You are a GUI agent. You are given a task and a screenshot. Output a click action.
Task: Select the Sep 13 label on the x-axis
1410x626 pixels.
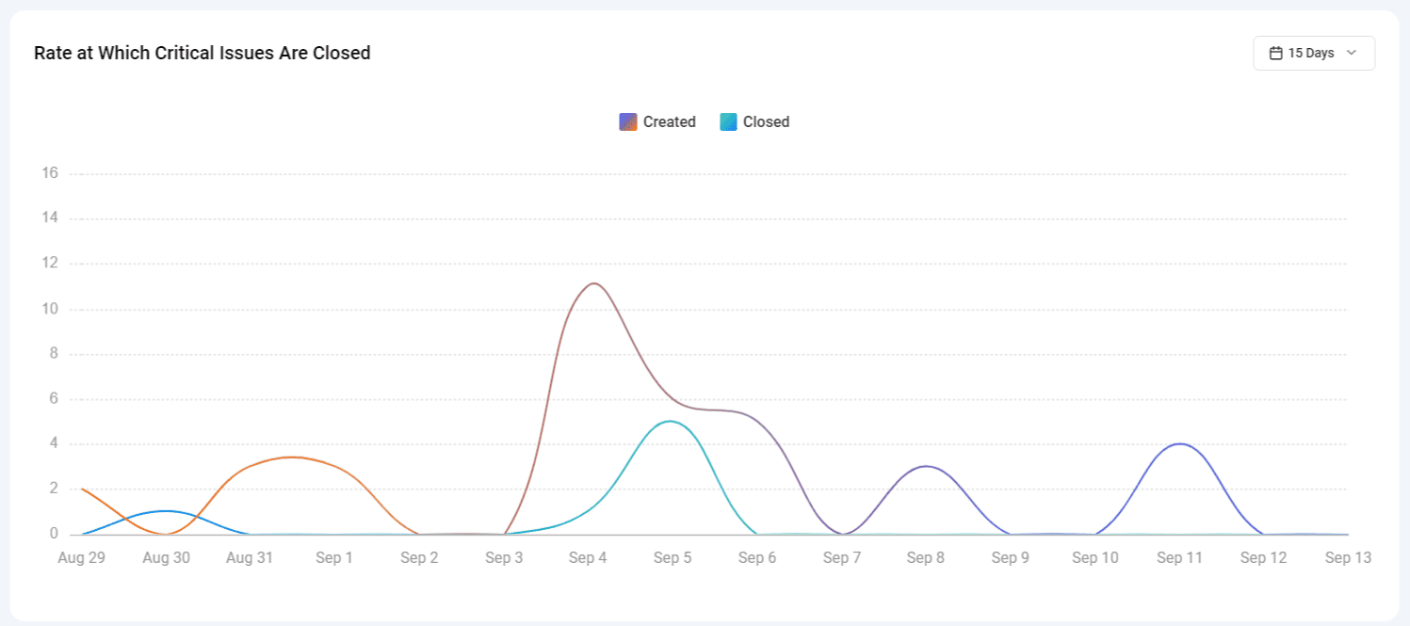1347,556
